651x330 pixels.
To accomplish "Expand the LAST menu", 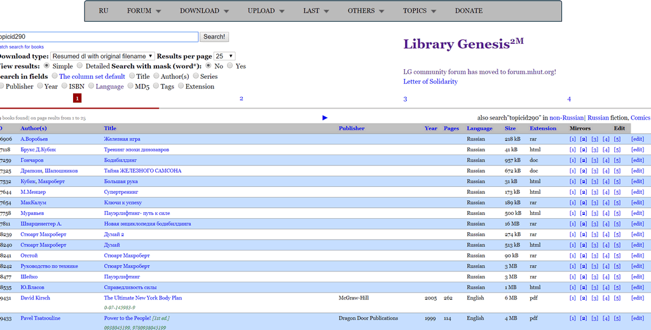I will [x=316, y=11].
